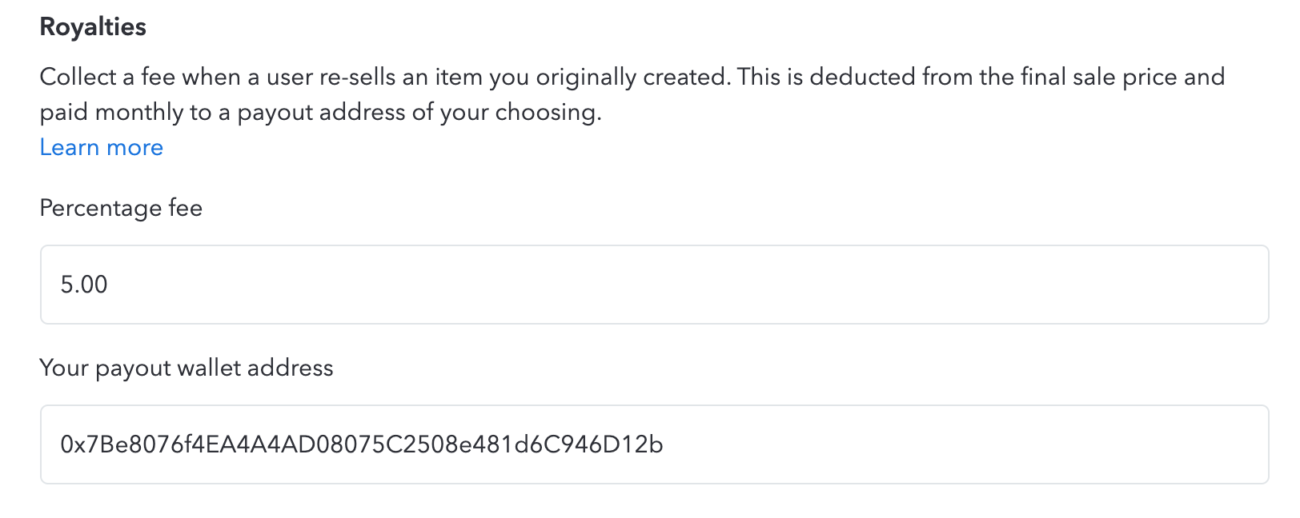Screen dimensions: 1300x518
Task: Select the Royalties section heading
Action: pos(93,27)
